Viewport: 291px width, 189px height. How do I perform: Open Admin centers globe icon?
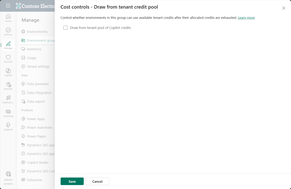click(8, 178)
